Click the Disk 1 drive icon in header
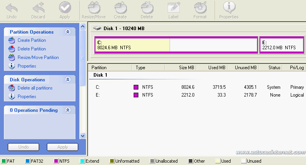This screenshot has width=306, height=165. 97,28
